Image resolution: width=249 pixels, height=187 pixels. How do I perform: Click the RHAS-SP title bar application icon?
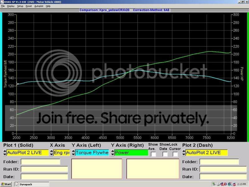click(x=2, y=2)
